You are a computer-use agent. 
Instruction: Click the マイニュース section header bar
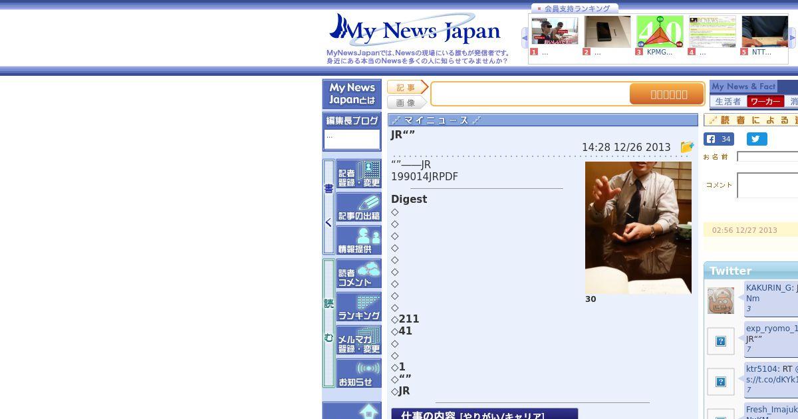coord(543,120)
